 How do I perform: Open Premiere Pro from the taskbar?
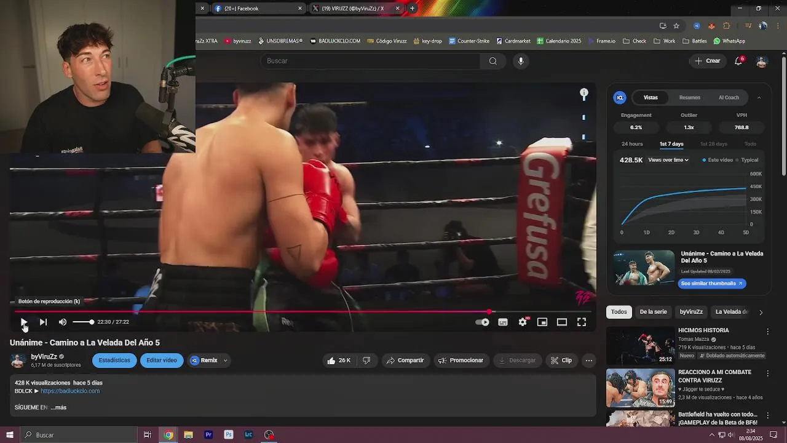pos(208,435)
